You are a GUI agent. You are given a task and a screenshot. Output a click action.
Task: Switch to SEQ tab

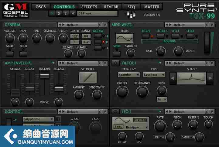click(x=131, y=7)
